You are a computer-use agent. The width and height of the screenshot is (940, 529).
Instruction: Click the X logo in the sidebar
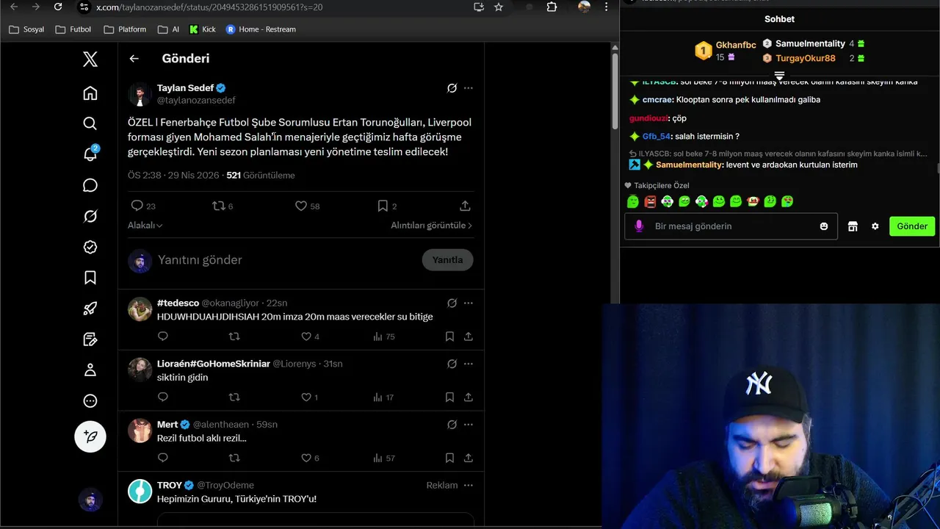tap(90, 60)
